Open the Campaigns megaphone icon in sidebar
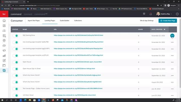The width and height of the screenshot is (181, 102). (x=4, y=50)
